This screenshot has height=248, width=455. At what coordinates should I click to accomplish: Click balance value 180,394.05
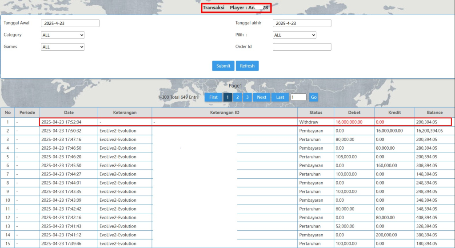point(427,244)
